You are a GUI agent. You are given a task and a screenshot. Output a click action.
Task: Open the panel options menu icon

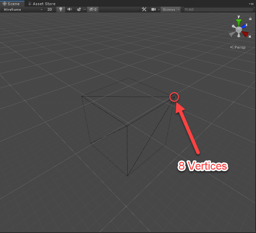(251, 4)
